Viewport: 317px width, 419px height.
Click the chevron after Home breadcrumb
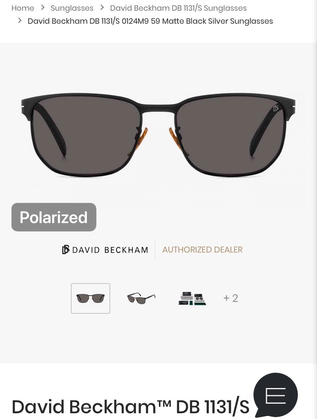click(42, 8)
